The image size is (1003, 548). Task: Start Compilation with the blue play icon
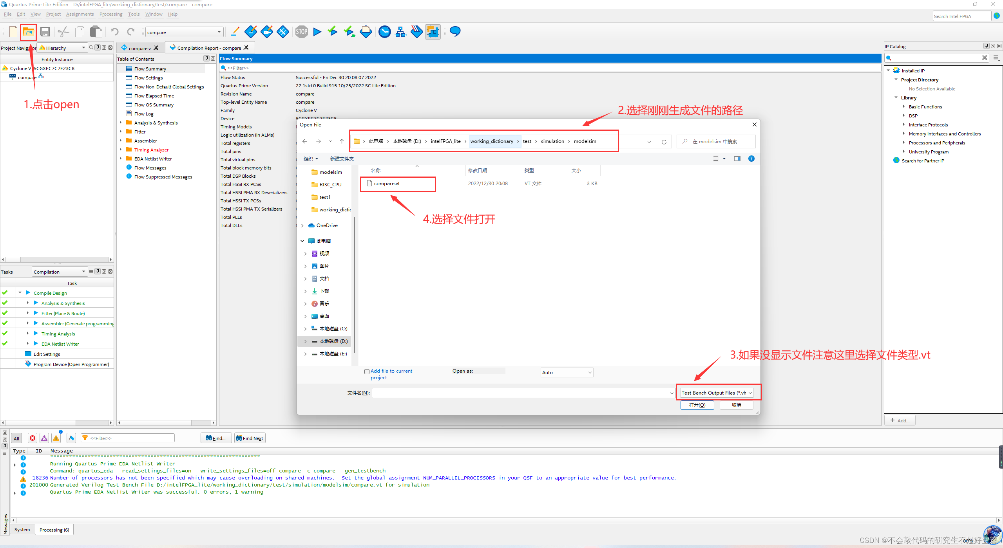click(x=317, y=32)
